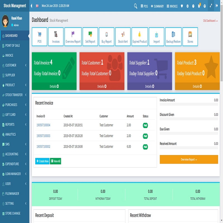Viewport: 223px width, 223px height.
Task: Click the Create New invoice button
Action: 42,161
